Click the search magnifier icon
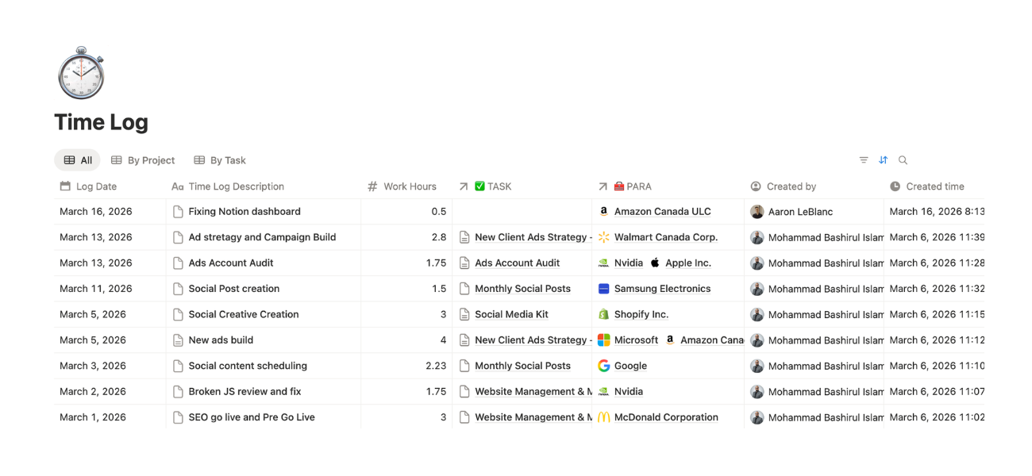The width and height of the screenshot is (1032, 476). [x=903, y=160]
